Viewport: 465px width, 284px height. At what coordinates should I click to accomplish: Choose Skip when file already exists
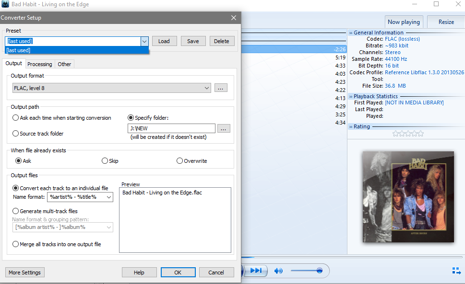tap(105, 161)
